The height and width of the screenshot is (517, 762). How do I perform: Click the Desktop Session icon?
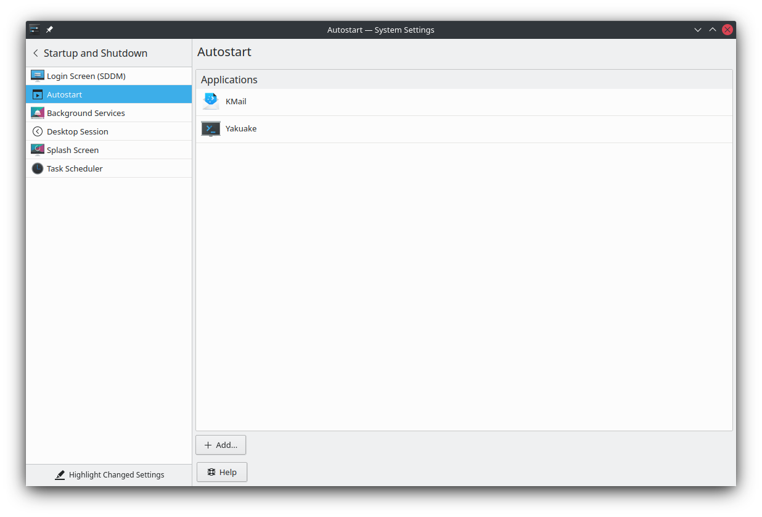[38, 131]
